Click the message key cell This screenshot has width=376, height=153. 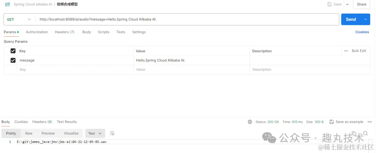pos(75,60)
